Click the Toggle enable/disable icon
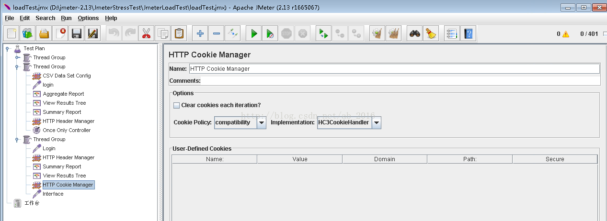 (232, 33)
